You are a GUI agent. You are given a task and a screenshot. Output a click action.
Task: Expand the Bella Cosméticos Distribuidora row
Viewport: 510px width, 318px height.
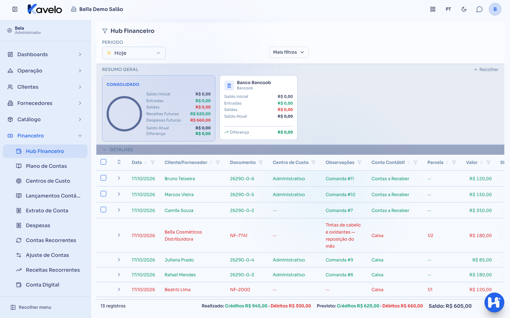tap(119, 235)
